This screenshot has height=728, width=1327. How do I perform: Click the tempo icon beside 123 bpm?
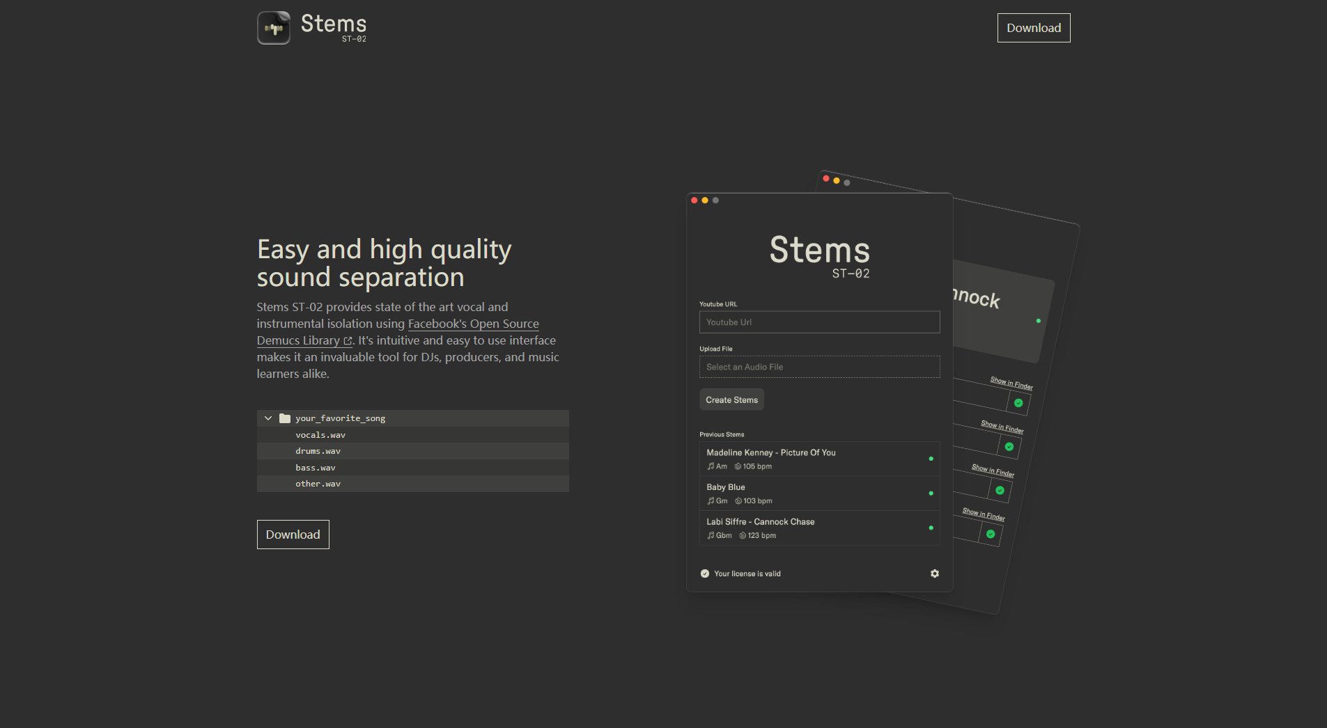[x=743, y=535]
